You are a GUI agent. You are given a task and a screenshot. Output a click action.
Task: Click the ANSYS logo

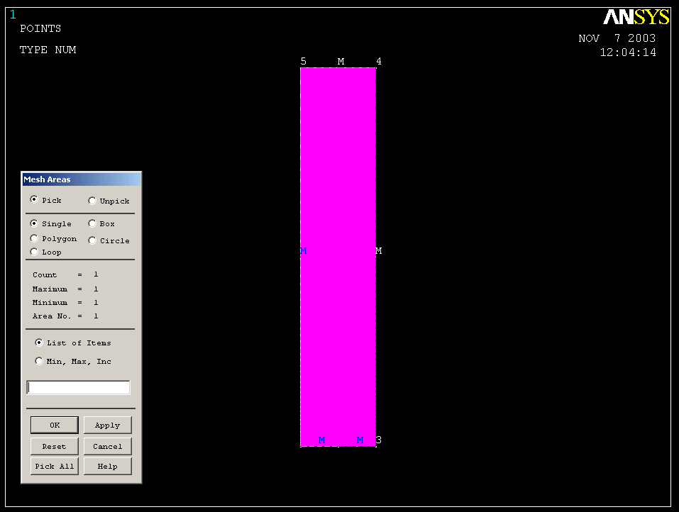[x=636, y=17]
